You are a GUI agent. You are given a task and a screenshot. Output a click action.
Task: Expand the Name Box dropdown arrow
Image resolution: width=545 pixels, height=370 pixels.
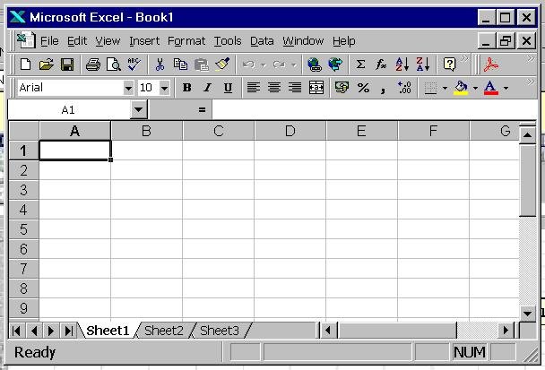138,110
